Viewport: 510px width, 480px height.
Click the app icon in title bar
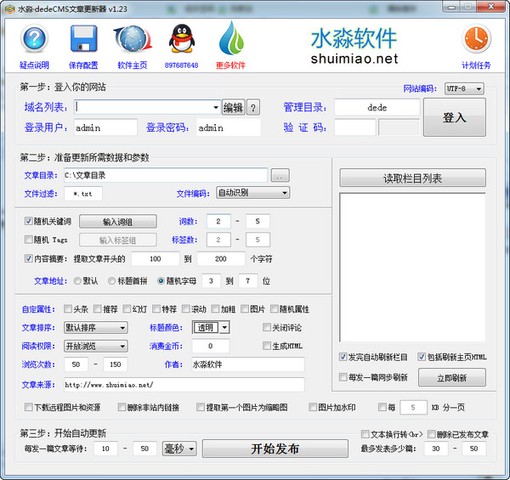9,9
